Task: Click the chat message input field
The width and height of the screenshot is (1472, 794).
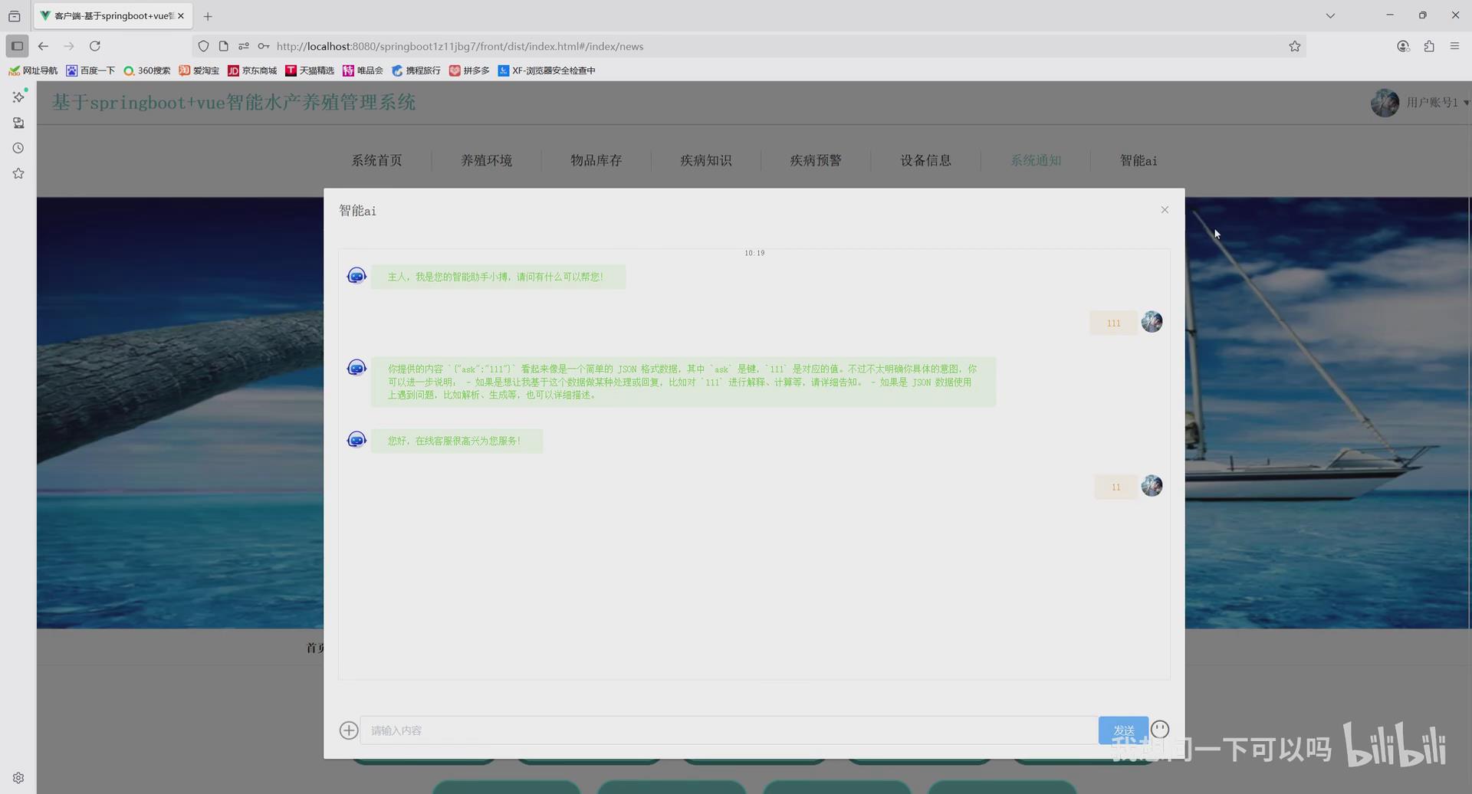Action: pos(728,730)
